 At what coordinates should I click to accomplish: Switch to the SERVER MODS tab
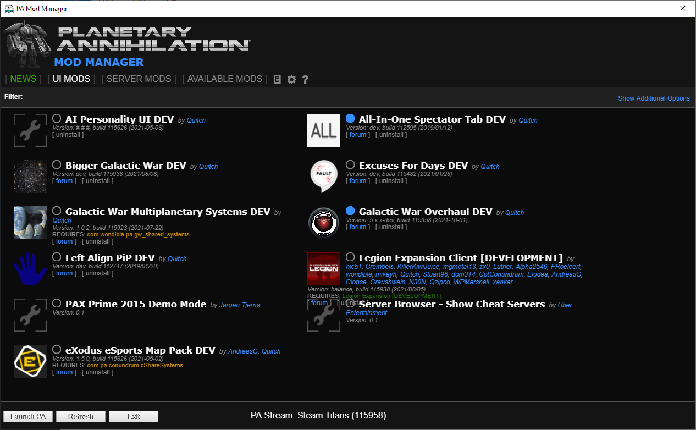139,79
